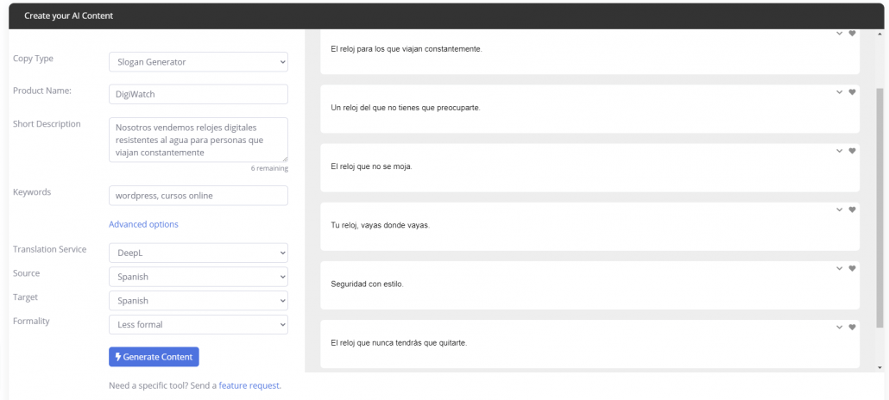Favorite the slogan 'El reloj que no se moja.'
The width and height of the screenshot is (889, 400).
click(x=852, y=151)
